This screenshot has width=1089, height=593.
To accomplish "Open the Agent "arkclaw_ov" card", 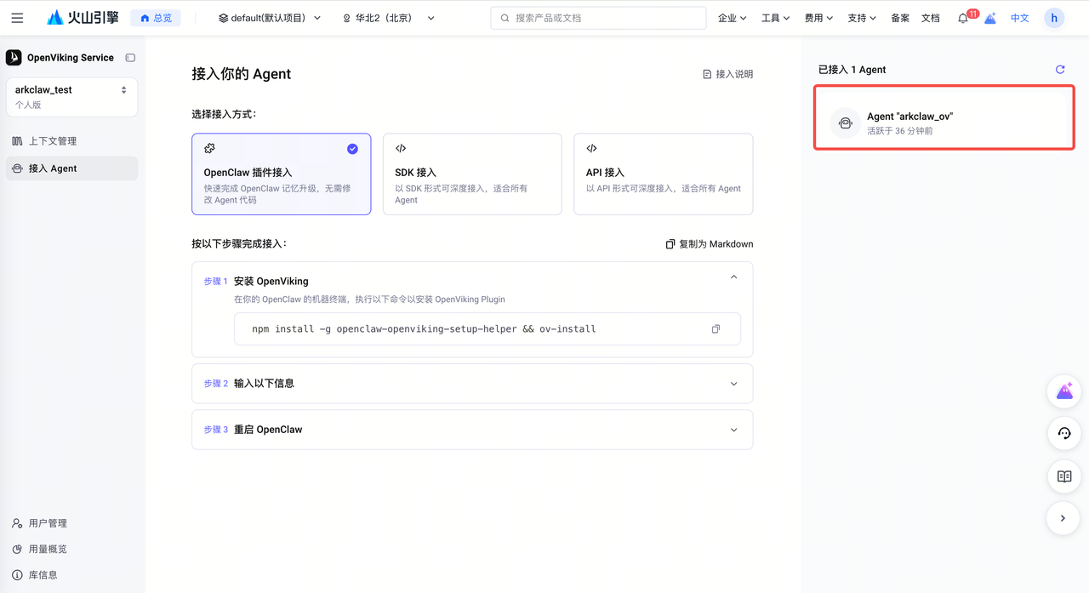I will (944, 118).
